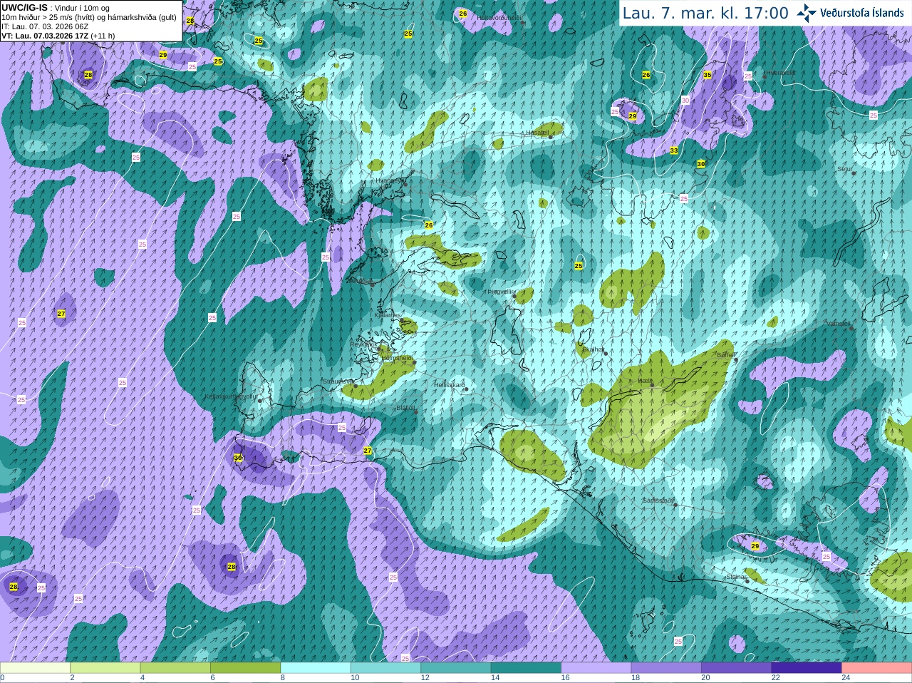Click the legend tick label 24
The image size is (912, 683).
[x=846, y=678]
